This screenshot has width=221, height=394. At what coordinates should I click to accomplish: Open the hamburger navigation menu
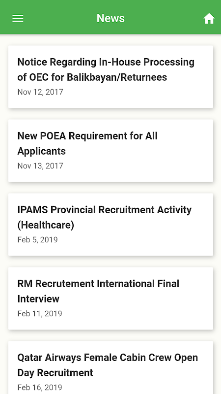pyautogui.click(x=18, y=18)
